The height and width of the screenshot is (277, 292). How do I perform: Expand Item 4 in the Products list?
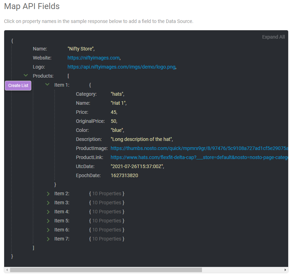(x=48, y=211)
